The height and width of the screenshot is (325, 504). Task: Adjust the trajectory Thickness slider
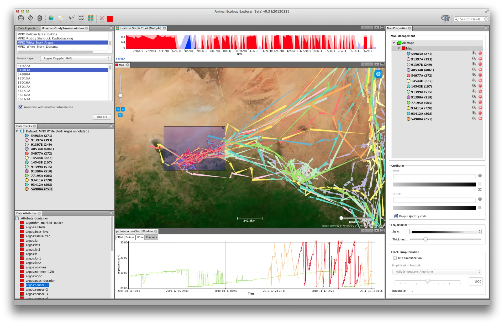coord(426,239)
